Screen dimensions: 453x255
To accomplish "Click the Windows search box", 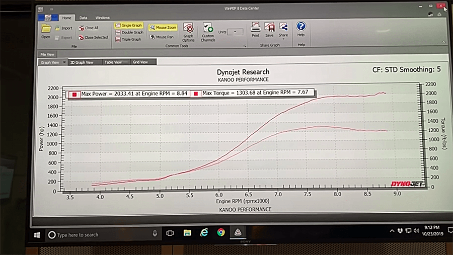I will click(103, 235).
